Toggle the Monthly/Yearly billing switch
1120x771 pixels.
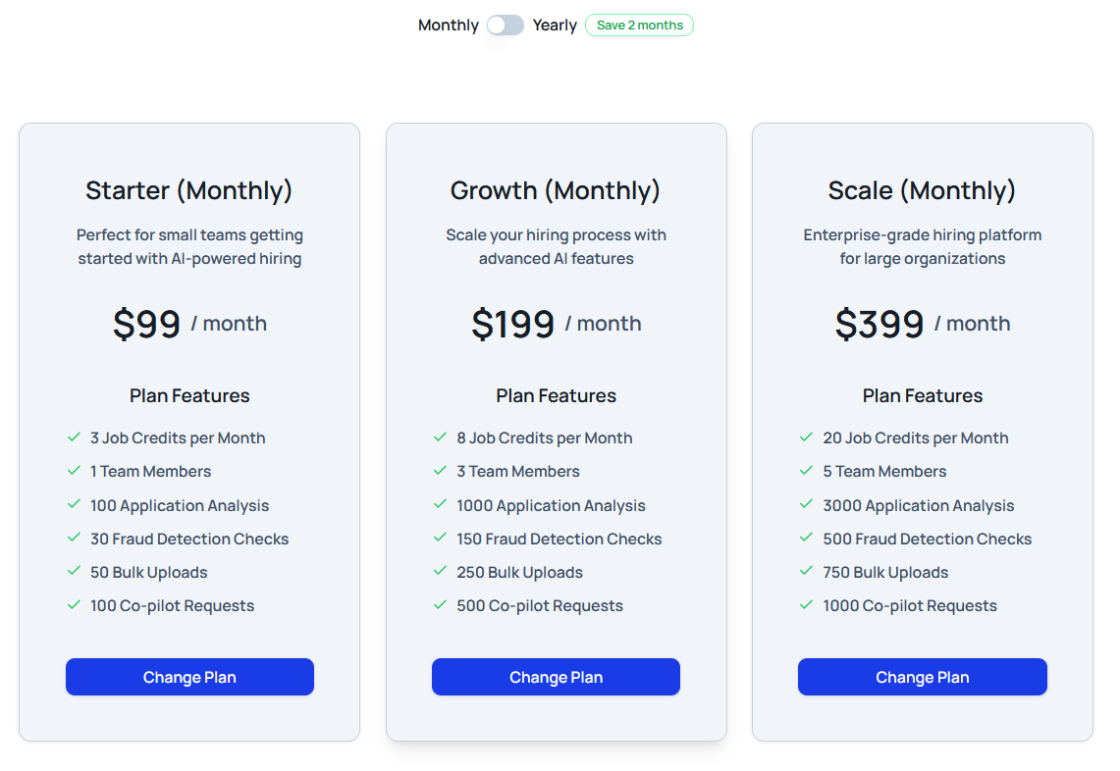[x=505, y=26]
